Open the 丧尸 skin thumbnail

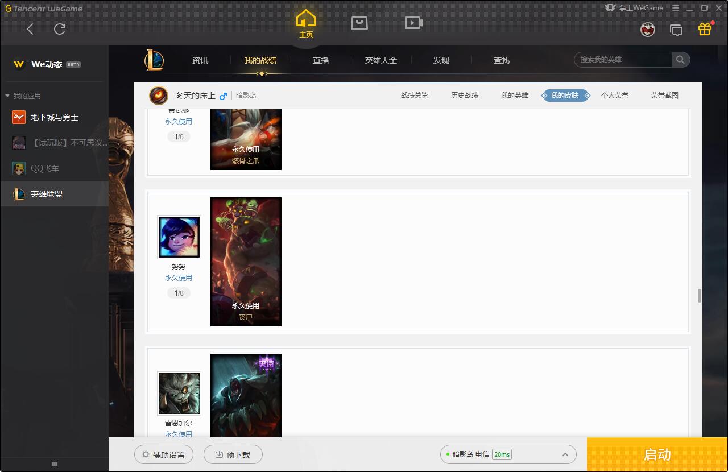pos(246,262)
